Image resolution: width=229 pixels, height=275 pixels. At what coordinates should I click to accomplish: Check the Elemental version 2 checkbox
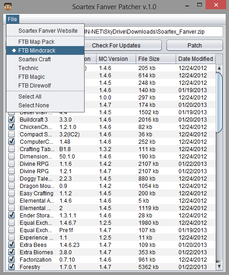(x=11, y=208)
